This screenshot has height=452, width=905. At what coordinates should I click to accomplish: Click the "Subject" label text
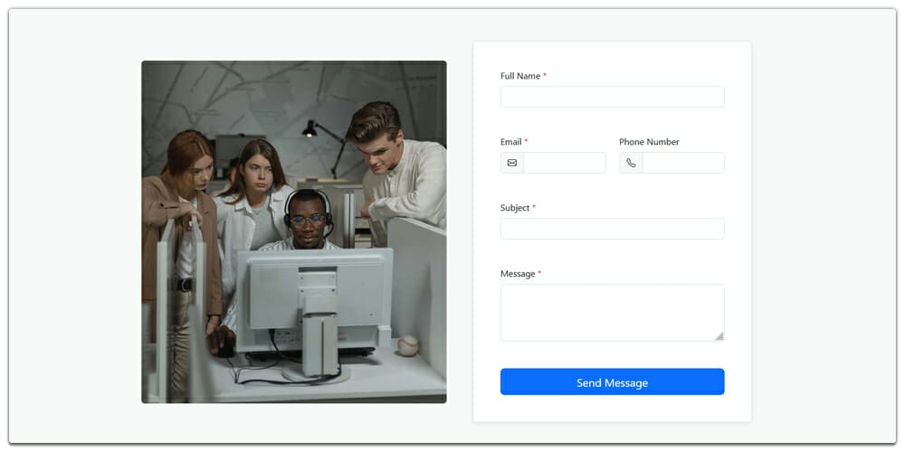click(515, 208)
